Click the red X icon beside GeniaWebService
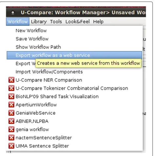155x156 pixels. [x=11, y=113]
